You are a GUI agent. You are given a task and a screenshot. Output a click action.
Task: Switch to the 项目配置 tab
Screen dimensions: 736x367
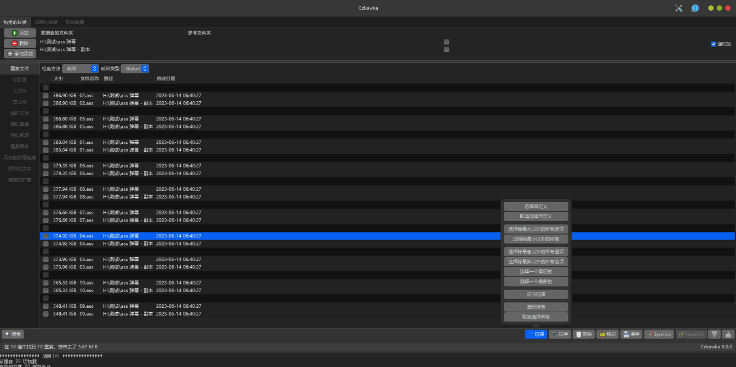click(x=75, y=22)
